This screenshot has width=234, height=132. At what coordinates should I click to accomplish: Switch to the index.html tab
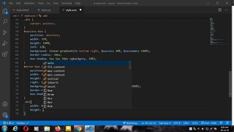(x=22, y=10)
